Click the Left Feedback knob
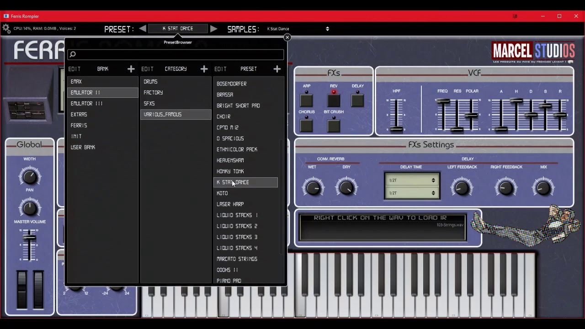This screenshot has height=329, width=585. point(462,187)
